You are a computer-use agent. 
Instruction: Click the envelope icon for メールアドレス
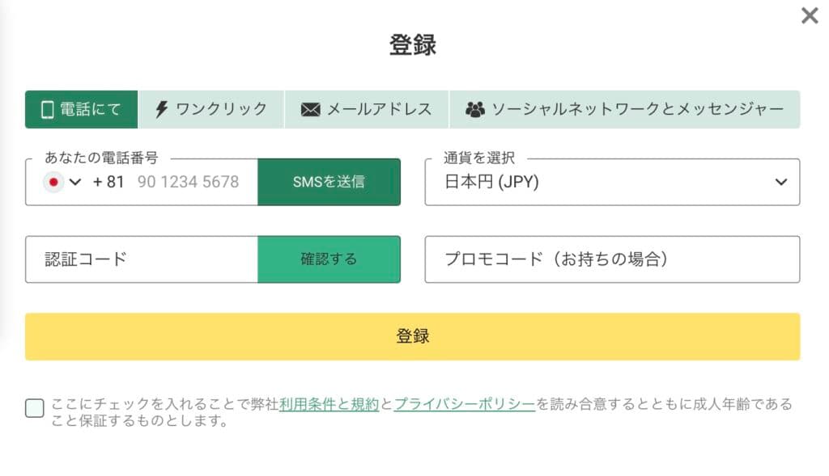tap(310, 110)
